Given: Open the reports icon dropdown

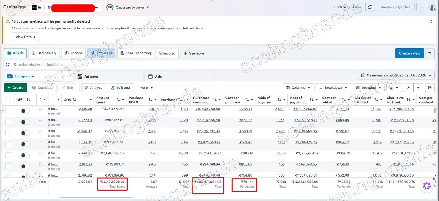Looking at the screenshot, I should (x=394, y=88).
